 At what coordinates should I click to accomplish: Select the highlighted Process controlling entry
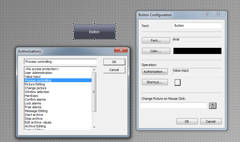click(58, 80)
